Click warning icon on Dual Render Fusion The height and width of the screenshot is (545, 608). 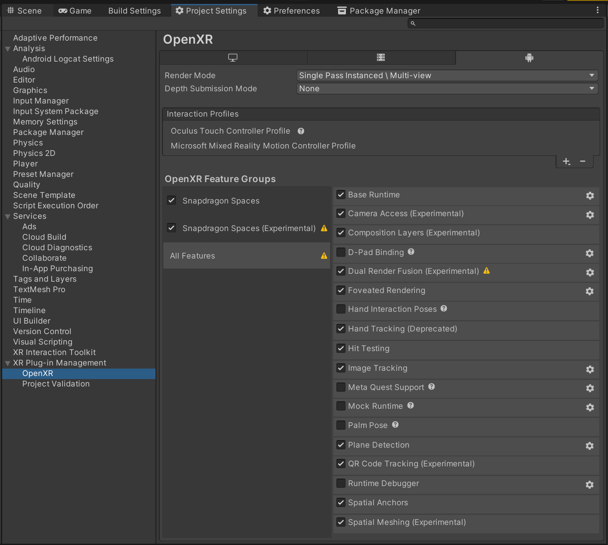tap(487, 271)
